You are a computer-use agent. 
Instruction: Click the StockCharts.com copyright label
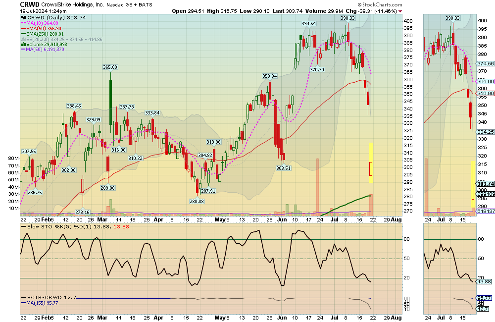click(380, 5)
